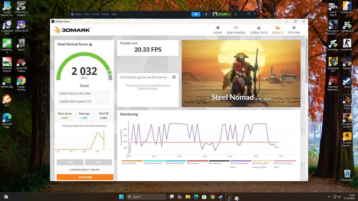
Task: Click the Steam Big Picture mode monitor icon
Action: (x=236, y=14)
